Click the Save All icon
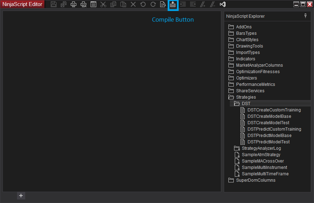This screenshot has width=314, height=203. pyautogui.click(x=64, y=4)
